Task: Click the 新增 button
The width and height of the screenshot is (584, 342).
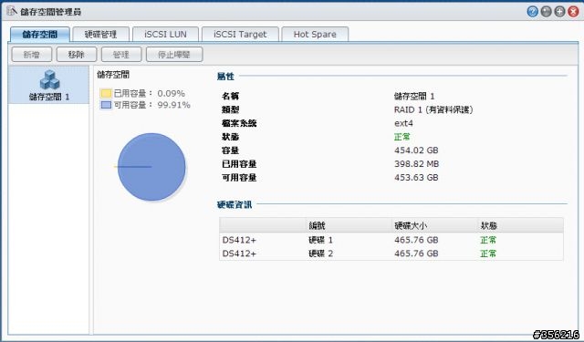Action: (x=31, y=55)
